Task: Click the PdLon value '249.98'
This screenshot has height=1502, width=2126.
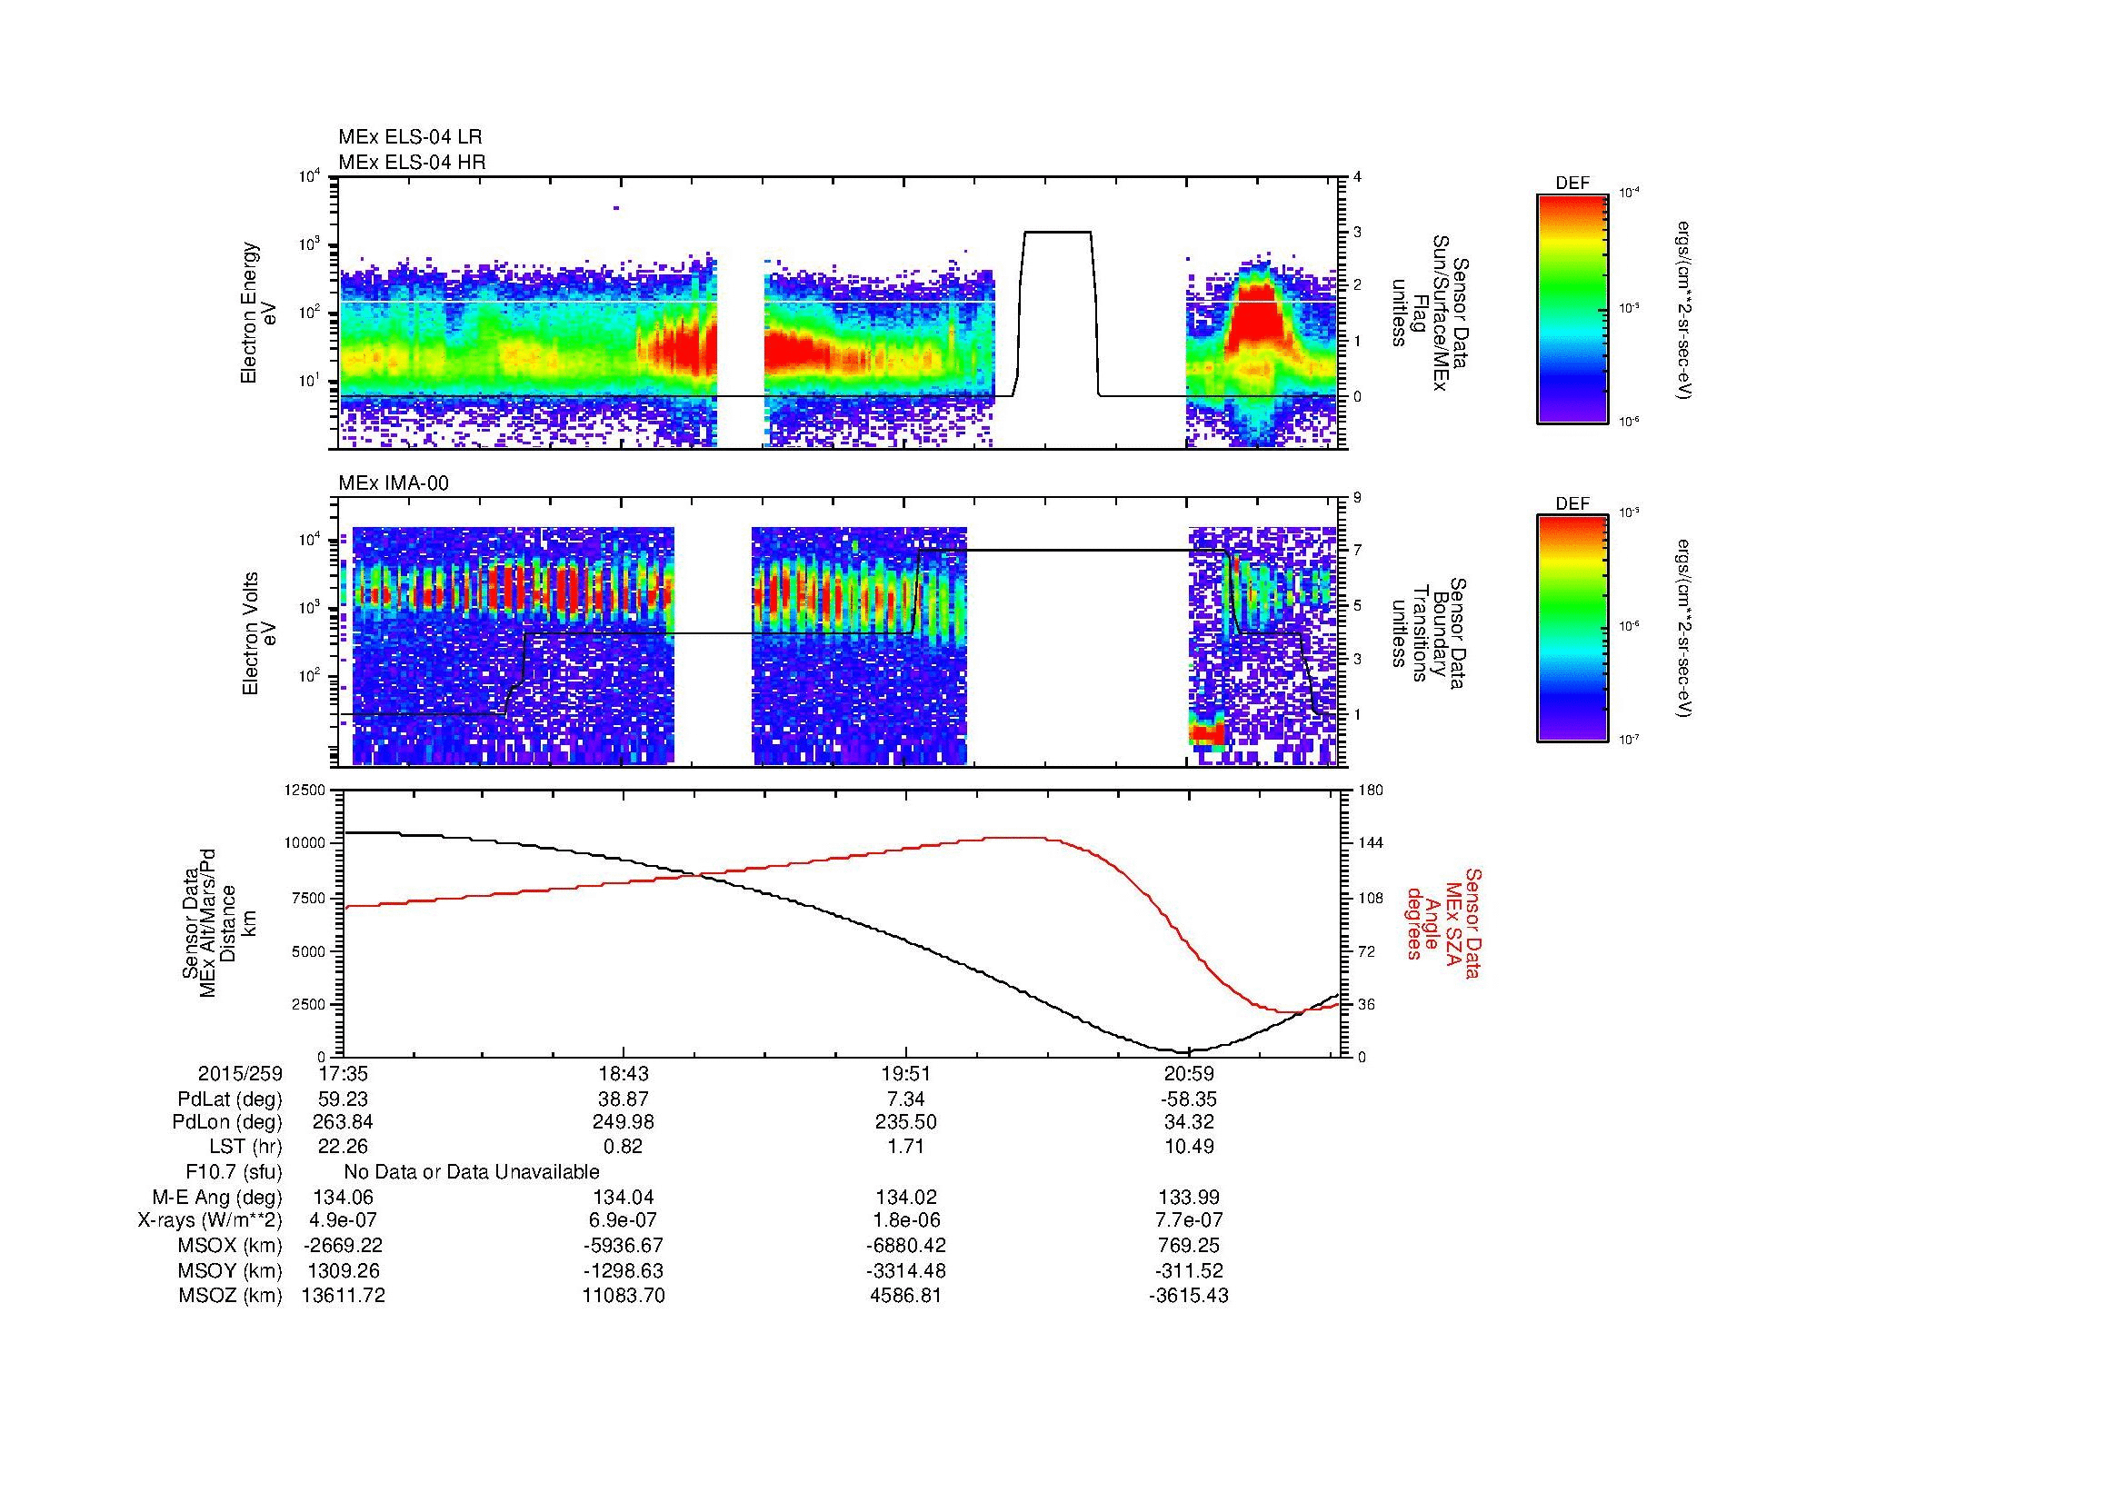Action: (624, 1122)
